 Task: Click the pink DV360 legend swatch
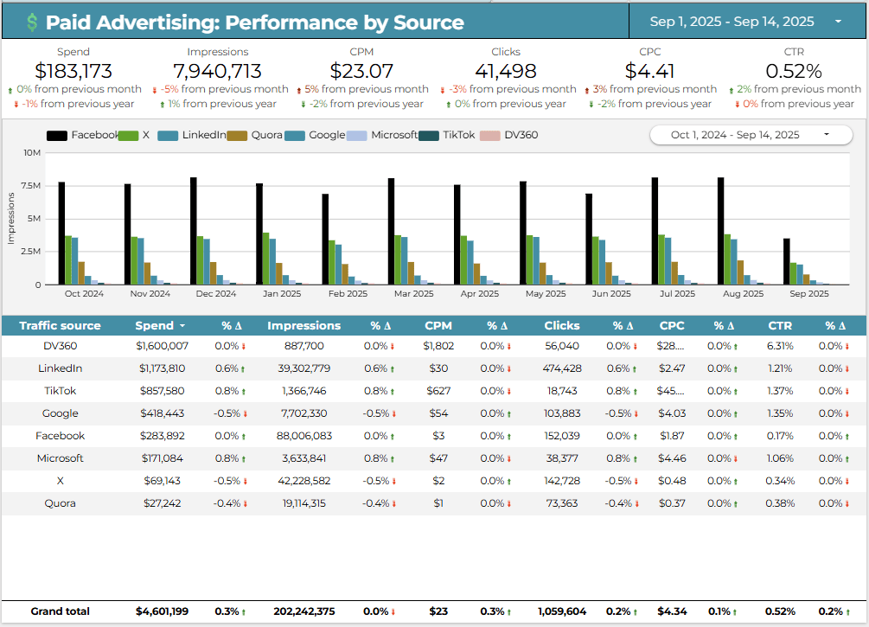click(x=490, y=135)
